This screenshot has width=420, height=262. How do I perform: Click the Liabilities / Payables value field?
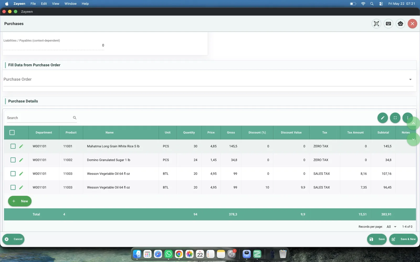point(54,45)
